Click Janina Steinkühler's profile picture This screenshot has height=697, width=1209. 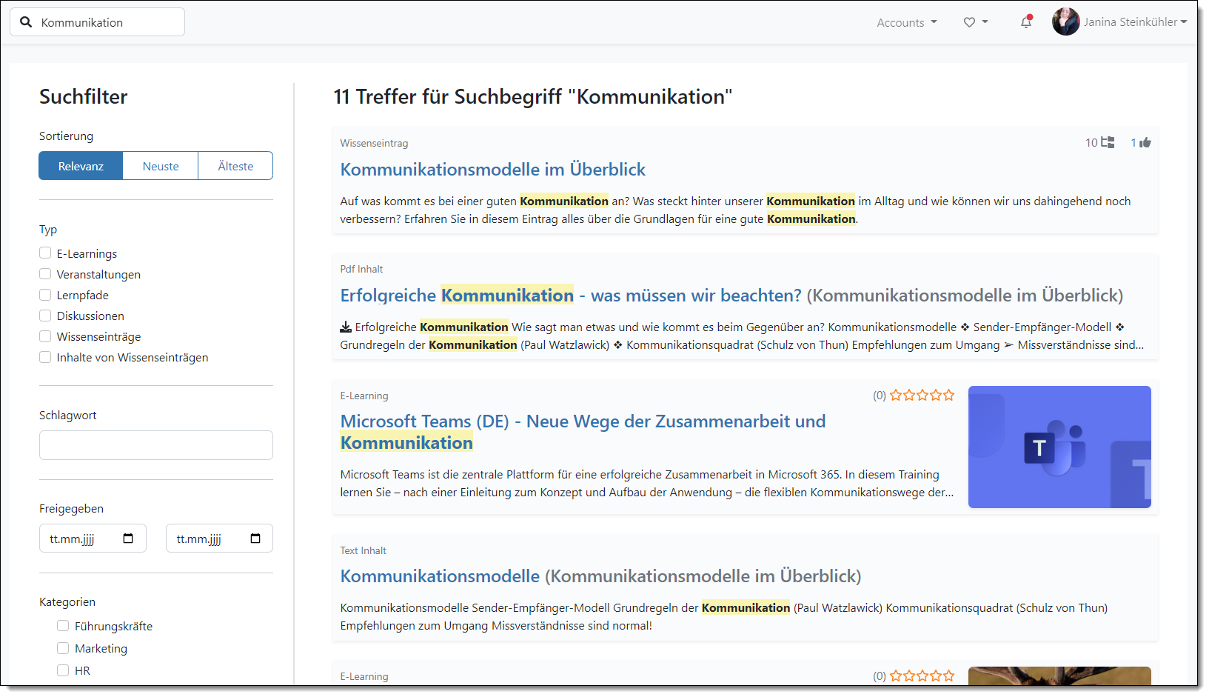(1065, 21)
